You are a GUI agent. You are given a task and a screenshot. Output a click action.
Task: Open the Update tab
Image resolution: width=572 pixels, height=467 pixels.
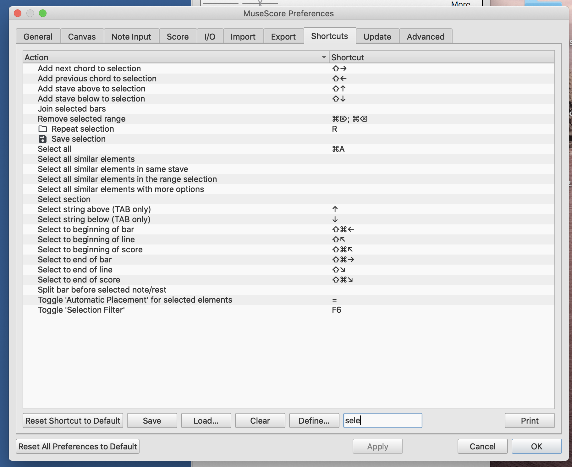click(377, 36)
